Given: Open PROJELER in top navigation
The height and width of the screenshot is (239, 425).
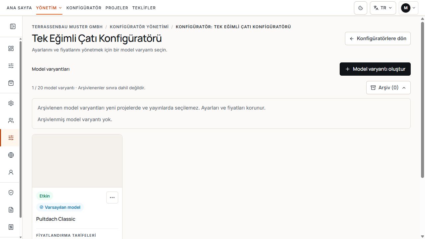Looking at the screenshot, I should pyautogui.click(x=117, y=8).
